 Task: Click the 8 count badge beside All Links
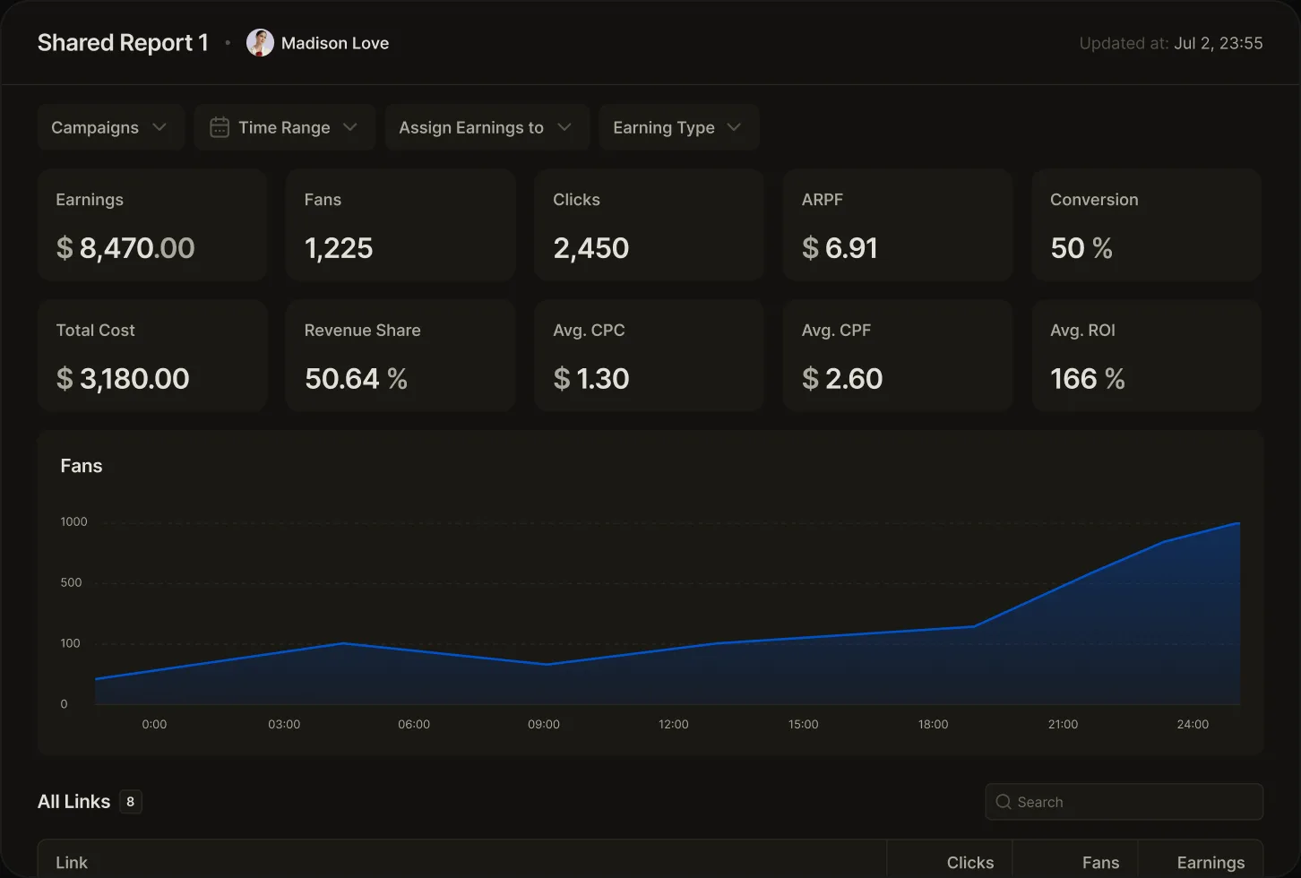(x=131, y=802)
